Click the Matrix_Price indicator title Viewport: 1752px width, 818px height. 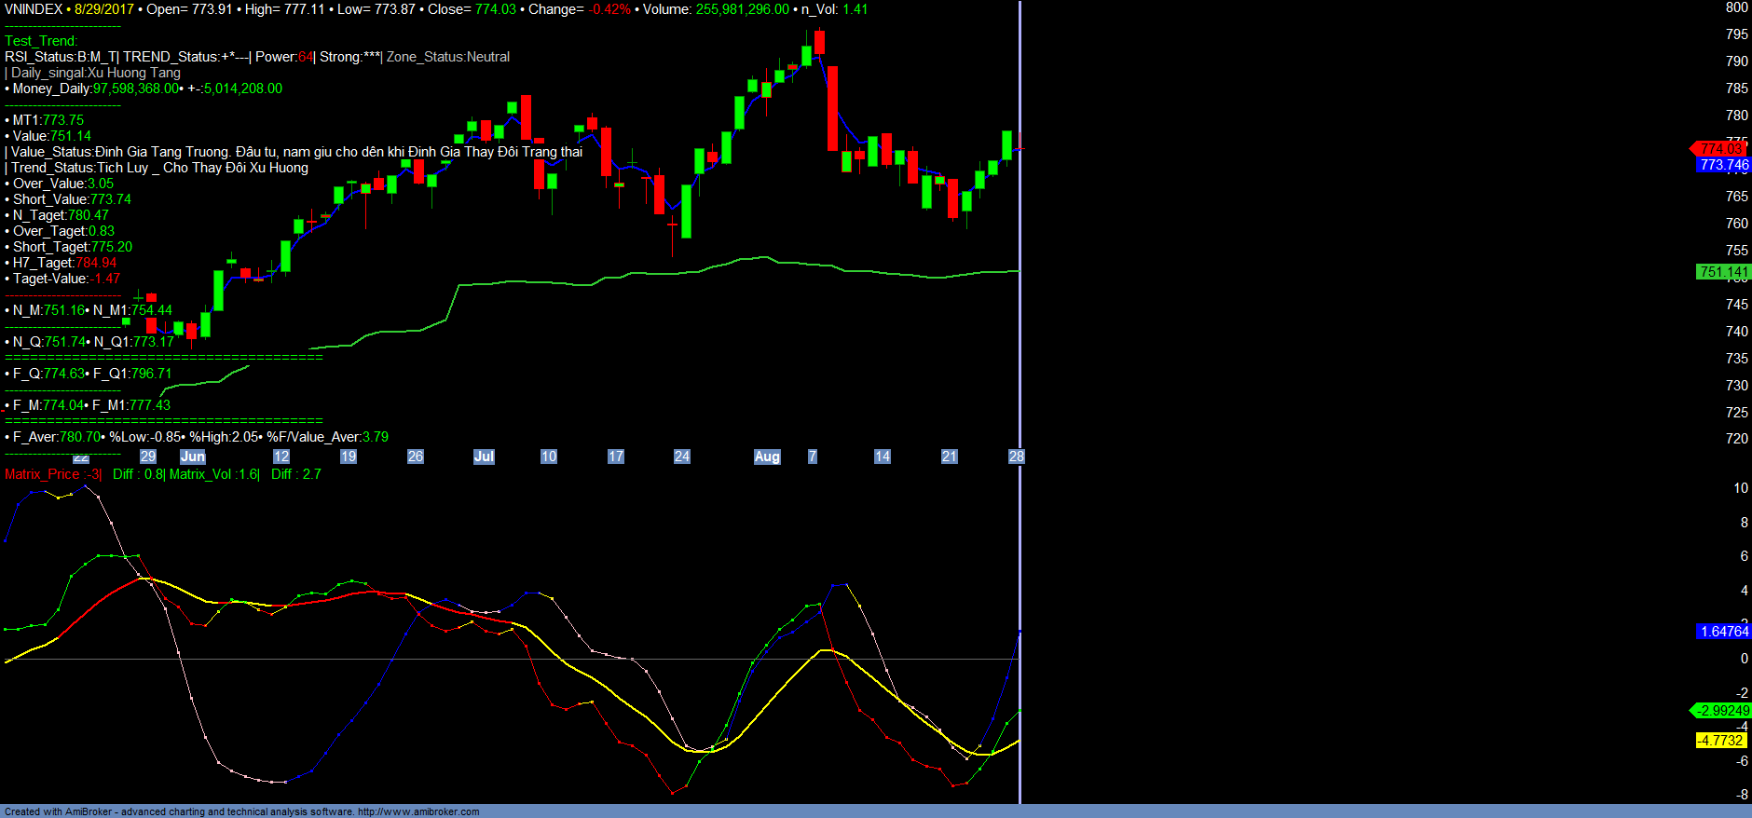tap(42, 474)
